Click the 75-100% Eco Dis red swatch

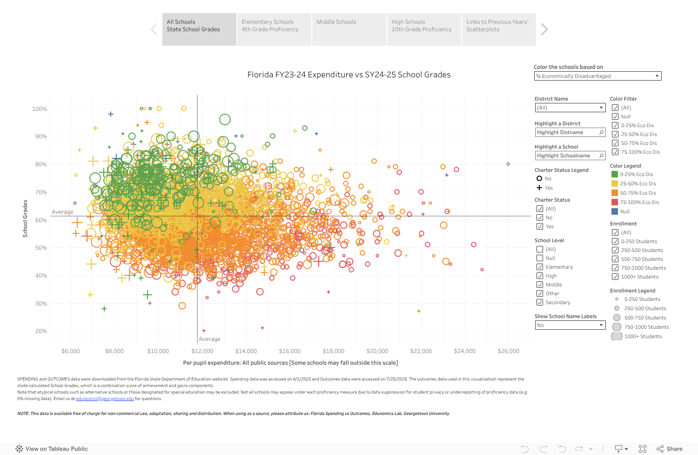point(615,202)
